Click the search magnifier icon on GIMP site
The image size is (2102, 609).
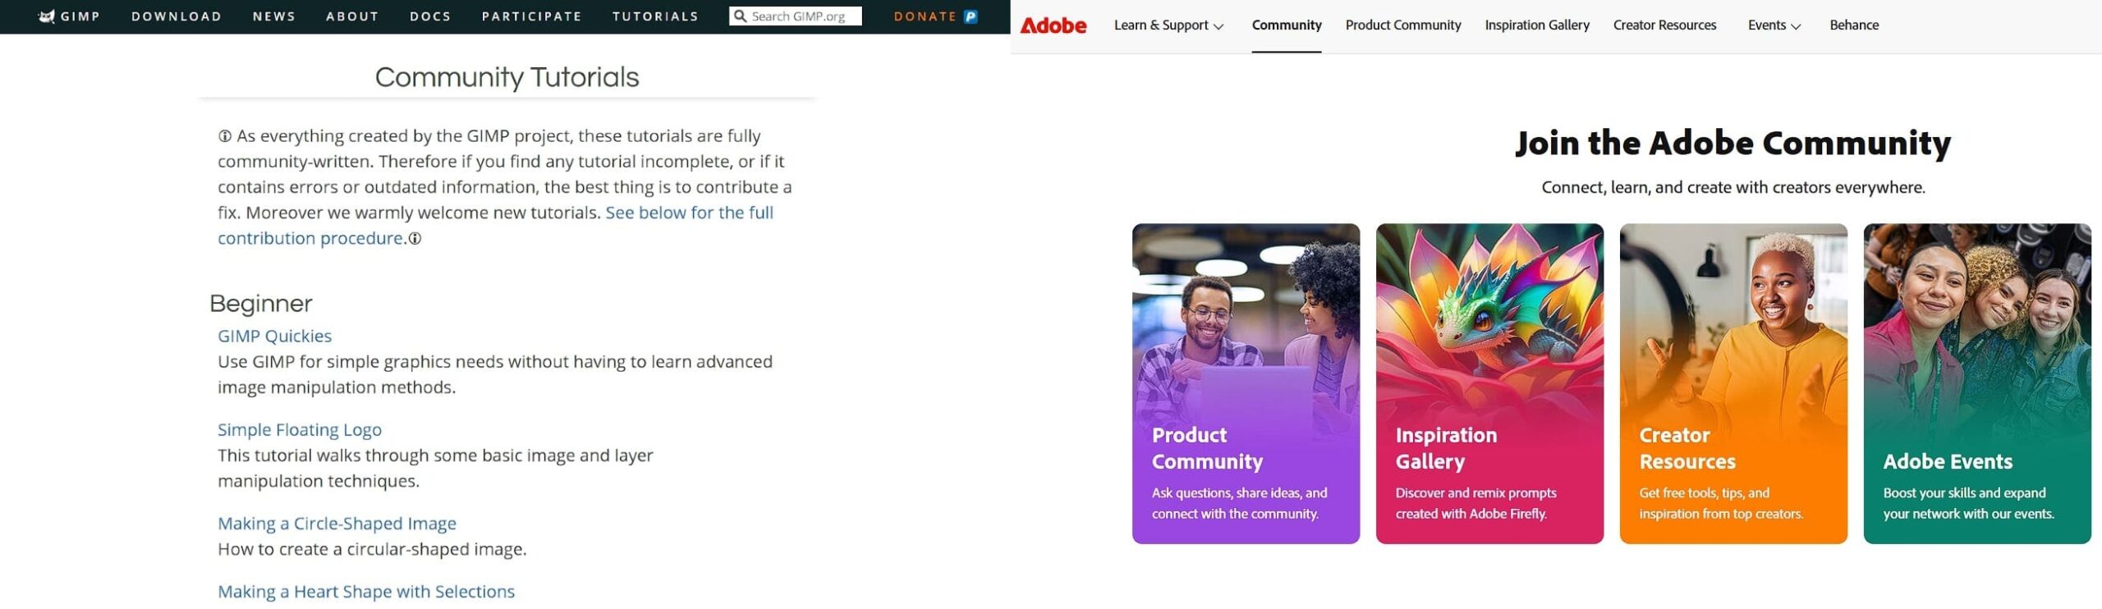pyautogui.click(x=740, y=16)
